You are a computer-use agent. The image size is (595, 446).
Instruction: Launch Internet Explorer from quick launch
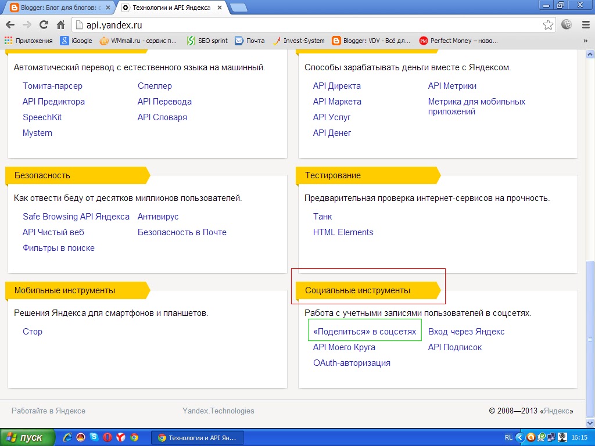pyautogui.click(x=67, y=438)
